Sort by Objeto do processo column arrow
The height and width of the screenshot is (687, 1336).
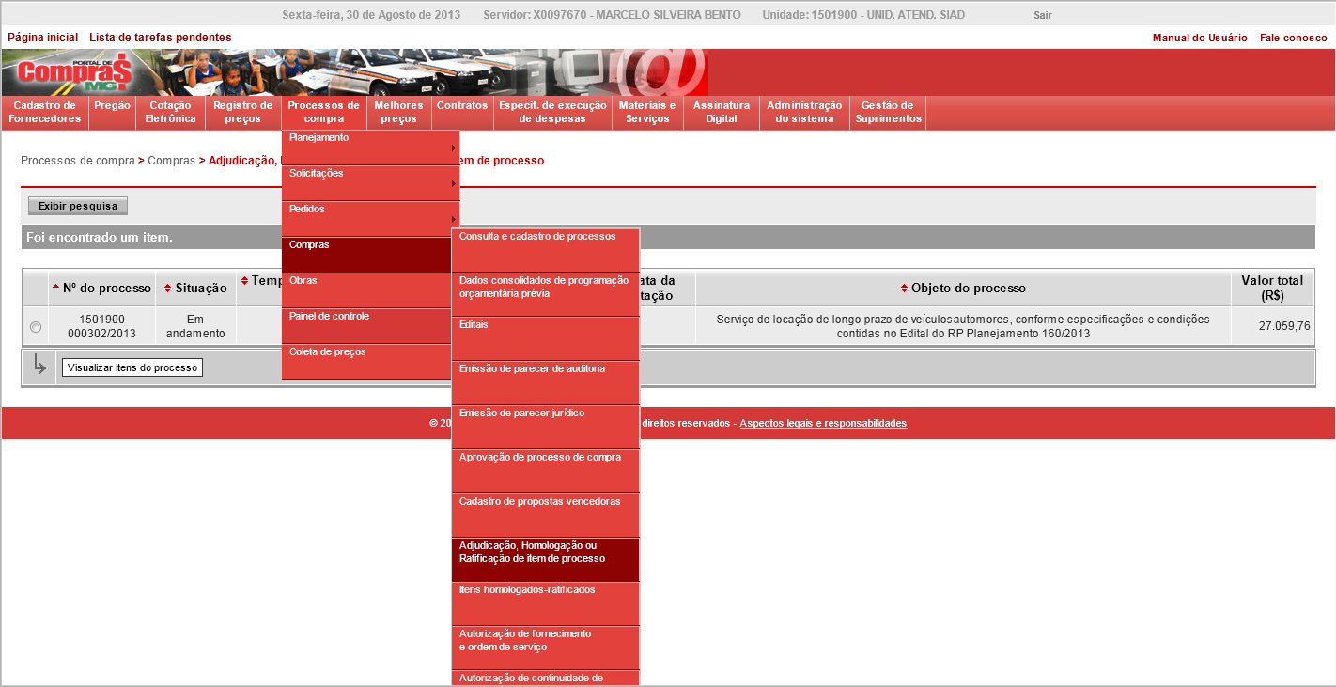[x=905, y=288]
